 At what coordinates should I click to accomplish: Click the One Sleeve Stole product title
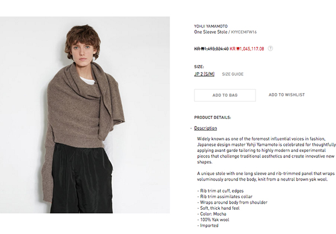pos(210,32)
